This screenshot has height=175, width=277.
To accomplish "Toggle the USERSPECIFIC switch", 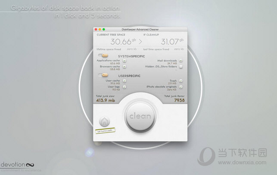I will (103, 75).
